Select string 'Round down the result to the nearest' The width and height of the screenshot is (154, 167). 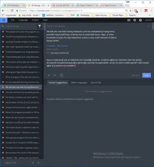point(22,153)
